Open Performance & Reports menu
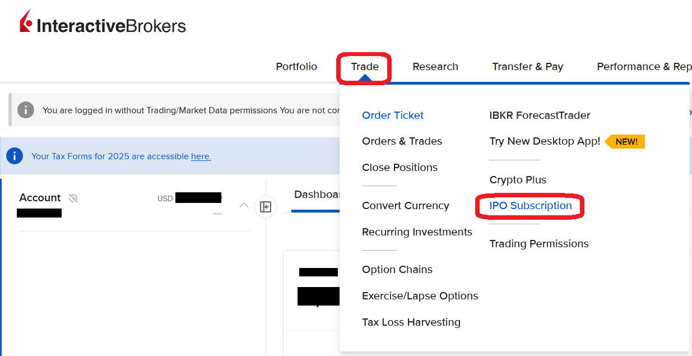 tap(644, 67)
